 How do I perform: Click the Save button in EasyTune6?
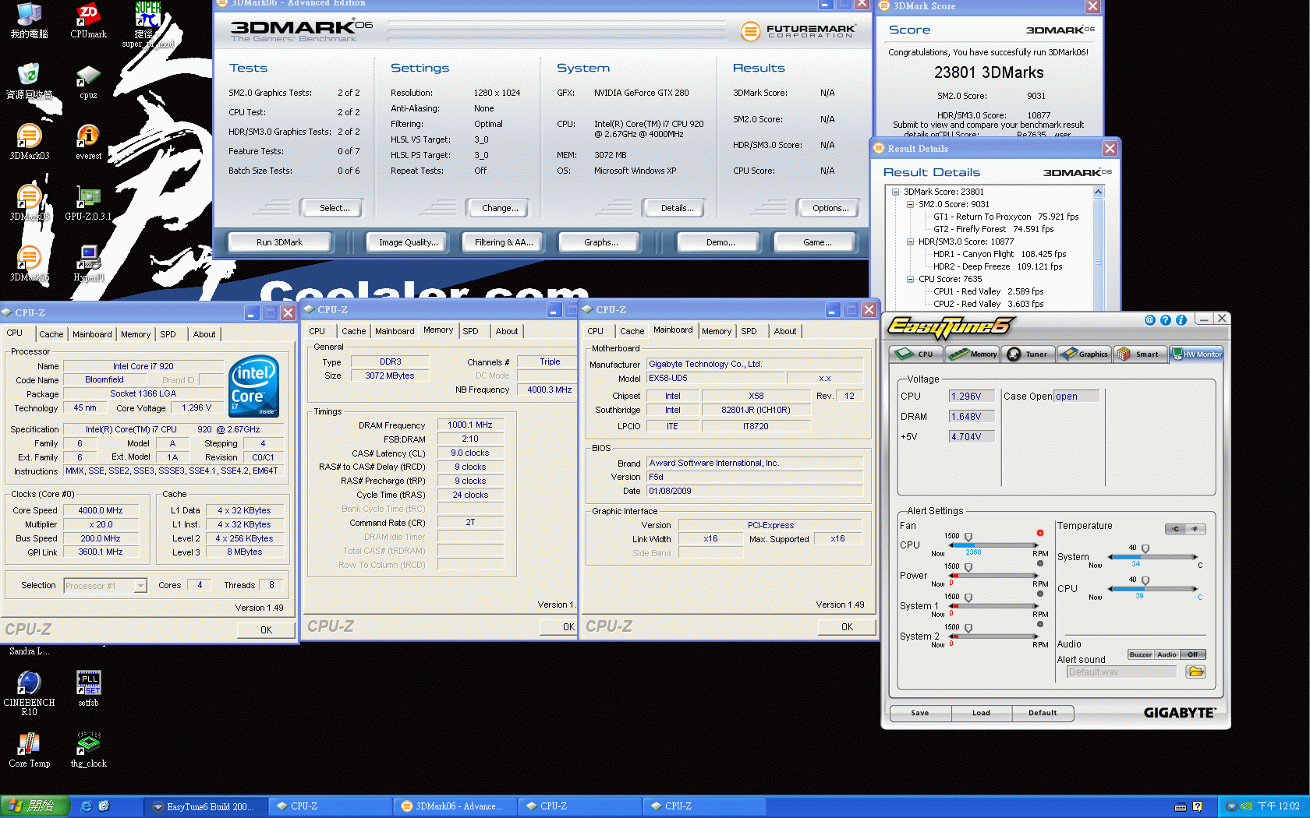pyautogui.click(x=919, y=713)
